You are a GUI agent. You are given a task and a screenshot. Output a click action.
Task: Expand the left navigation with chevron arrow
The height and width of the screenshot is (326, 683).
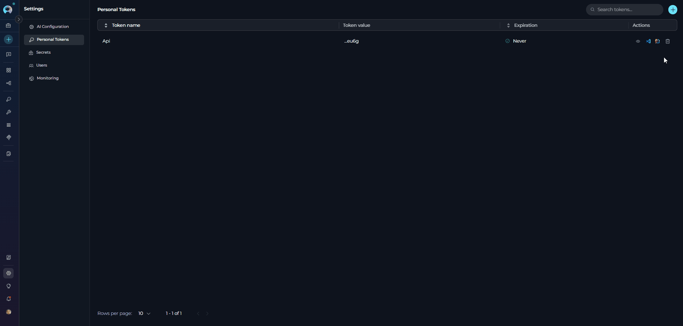click(19, 19)
